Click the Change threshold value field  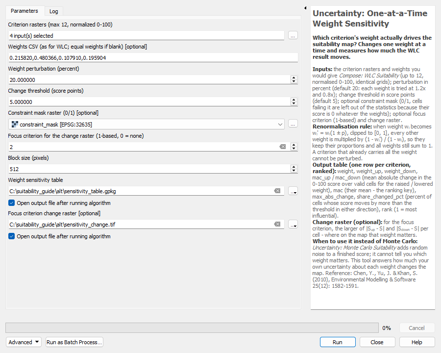[149, 102]
